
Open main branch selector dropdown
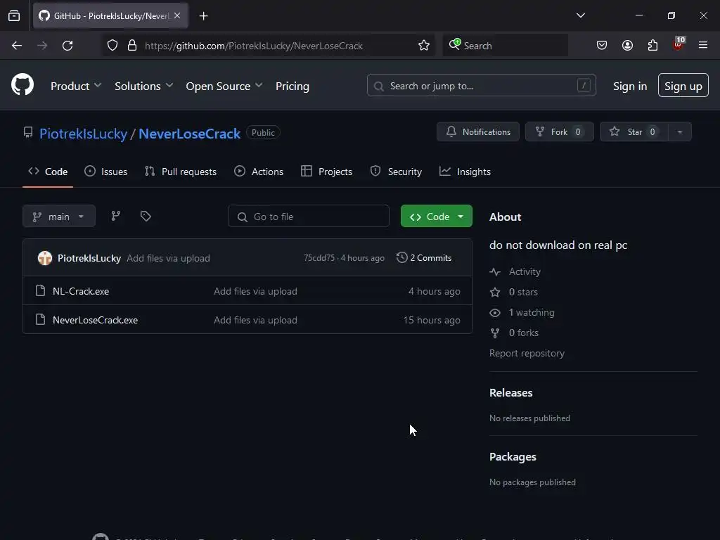pos(59,217)
